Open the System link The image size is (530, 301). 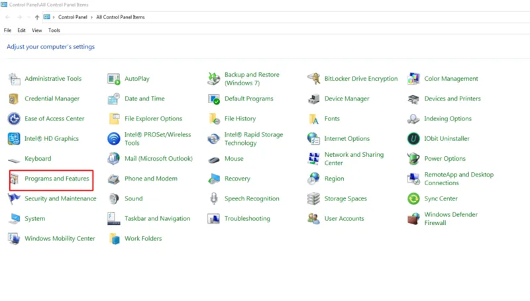pos(35,219)
